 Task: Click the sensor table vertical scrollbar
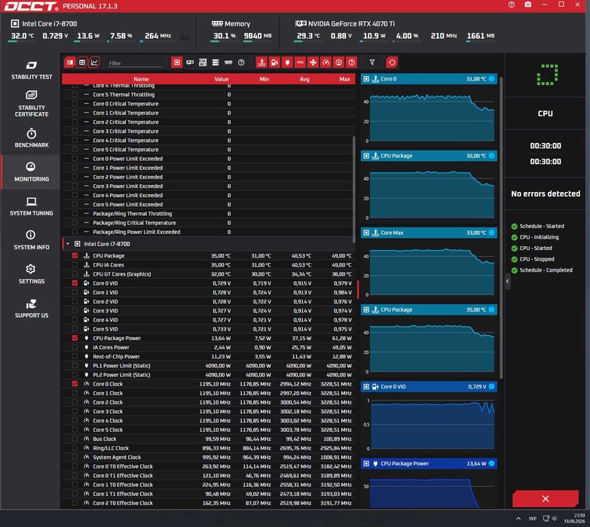pos(353,190)
